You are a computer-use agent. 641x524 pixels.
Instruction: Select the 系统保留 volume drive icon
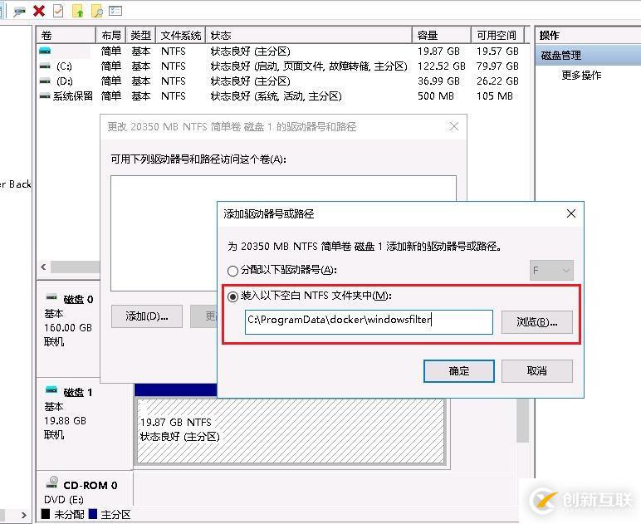pos(45,96)
